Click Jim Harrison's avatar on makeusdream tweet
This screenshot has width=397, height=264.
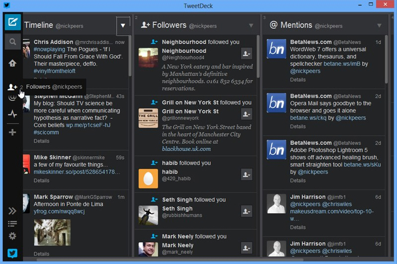pyautogui.click(x=276, y=204)
